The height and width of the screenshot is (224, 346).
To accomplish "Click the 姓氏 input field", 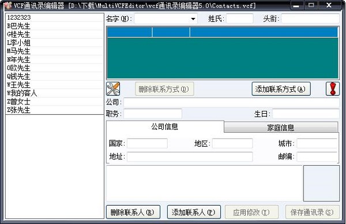I will coord(240,18).
